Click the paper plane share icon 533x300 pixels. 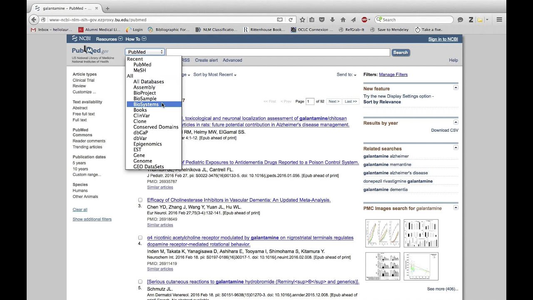coord(354,20)
